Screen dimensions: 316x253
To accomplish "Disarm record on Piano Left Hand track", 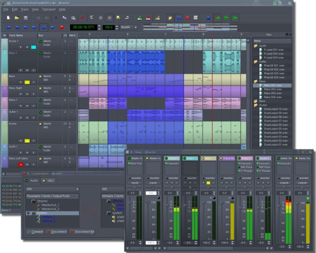I will [21, 165].
